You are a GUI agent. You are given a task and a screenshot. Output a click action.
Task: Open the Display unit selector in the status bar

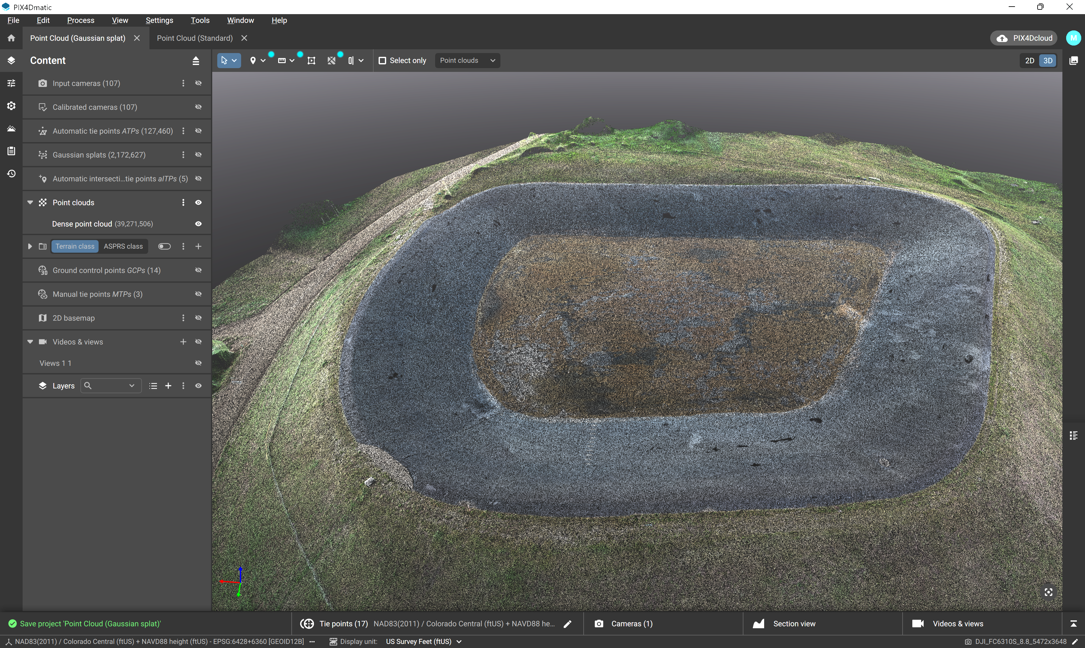(x=423, y=641)
